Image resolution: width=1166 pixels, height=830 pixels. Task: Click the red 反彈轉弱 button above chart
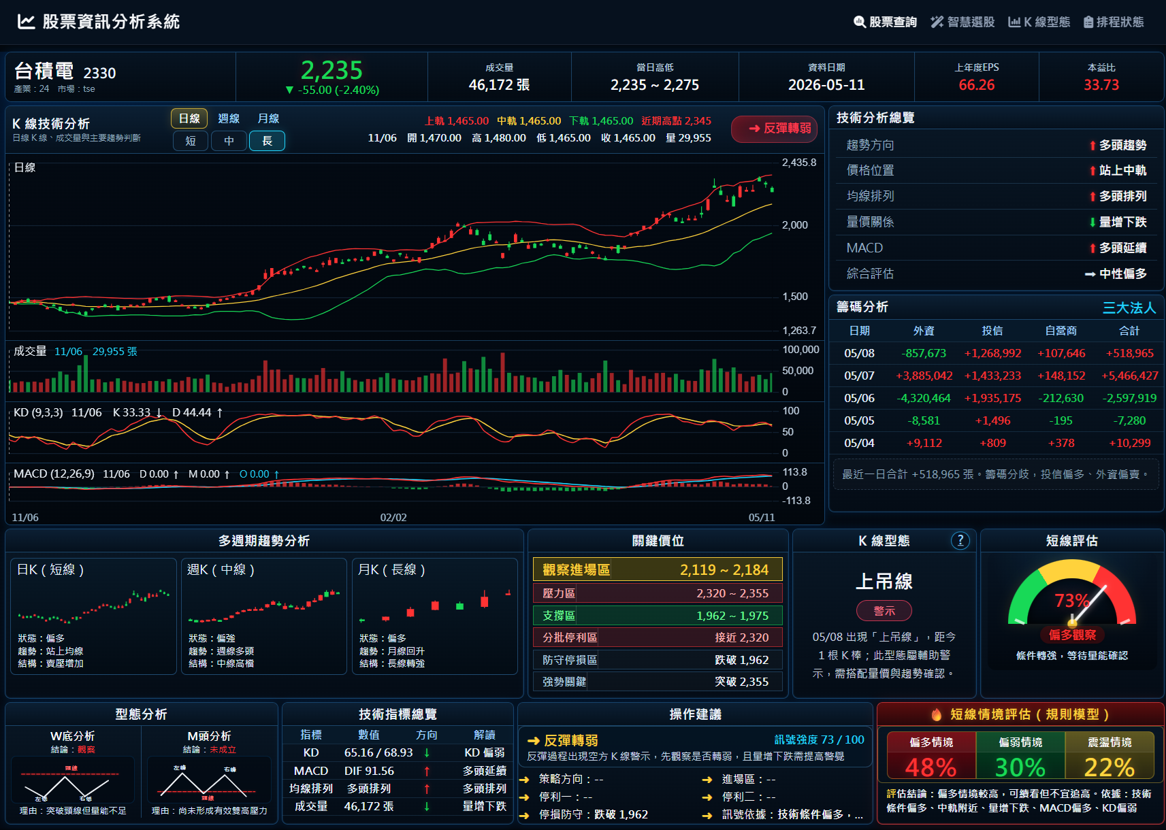click(x=775, y=129)
